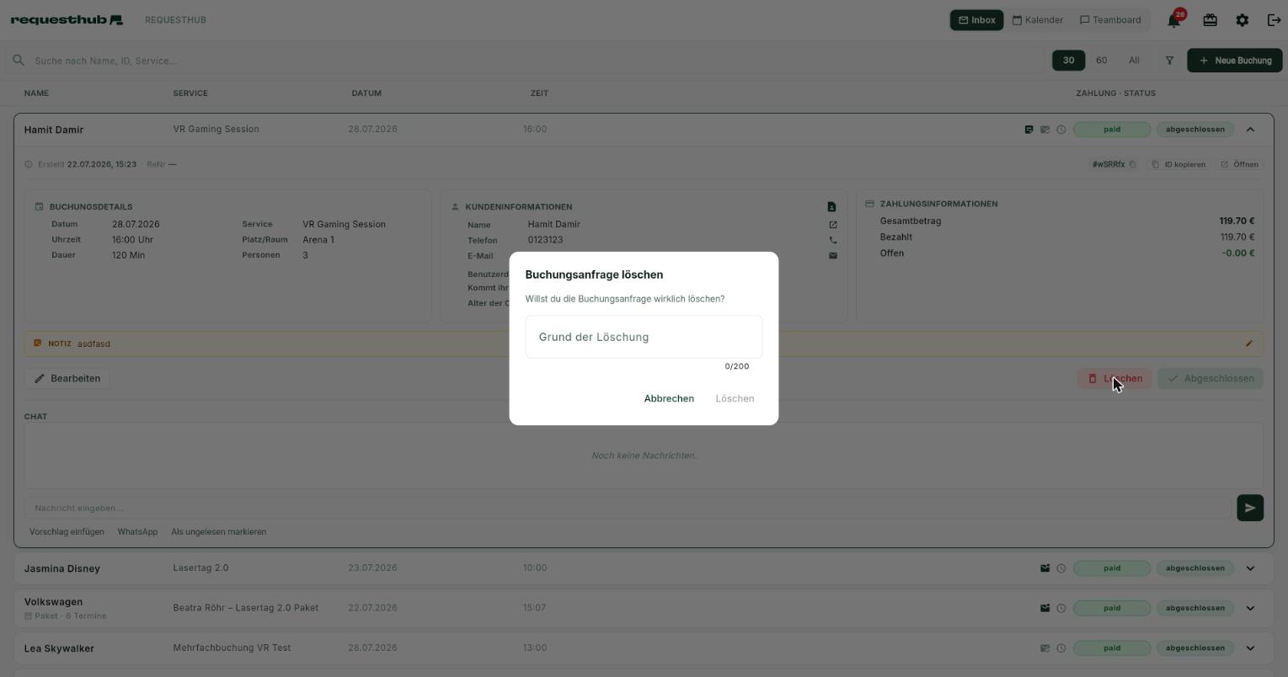Click the filter funnel icon
The width and height of the screenshot is (1288, 677).
click(x=1169, y=61)
